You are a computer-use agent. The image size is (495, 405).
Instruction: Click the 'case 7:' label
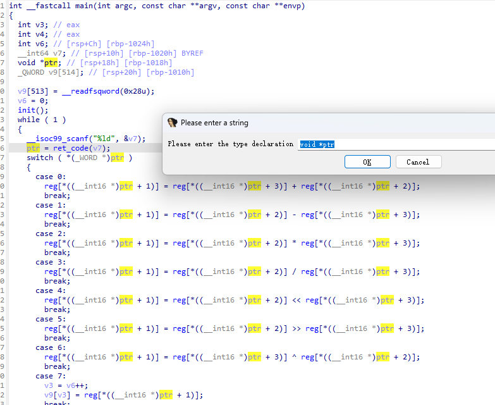tap(51, 376)
